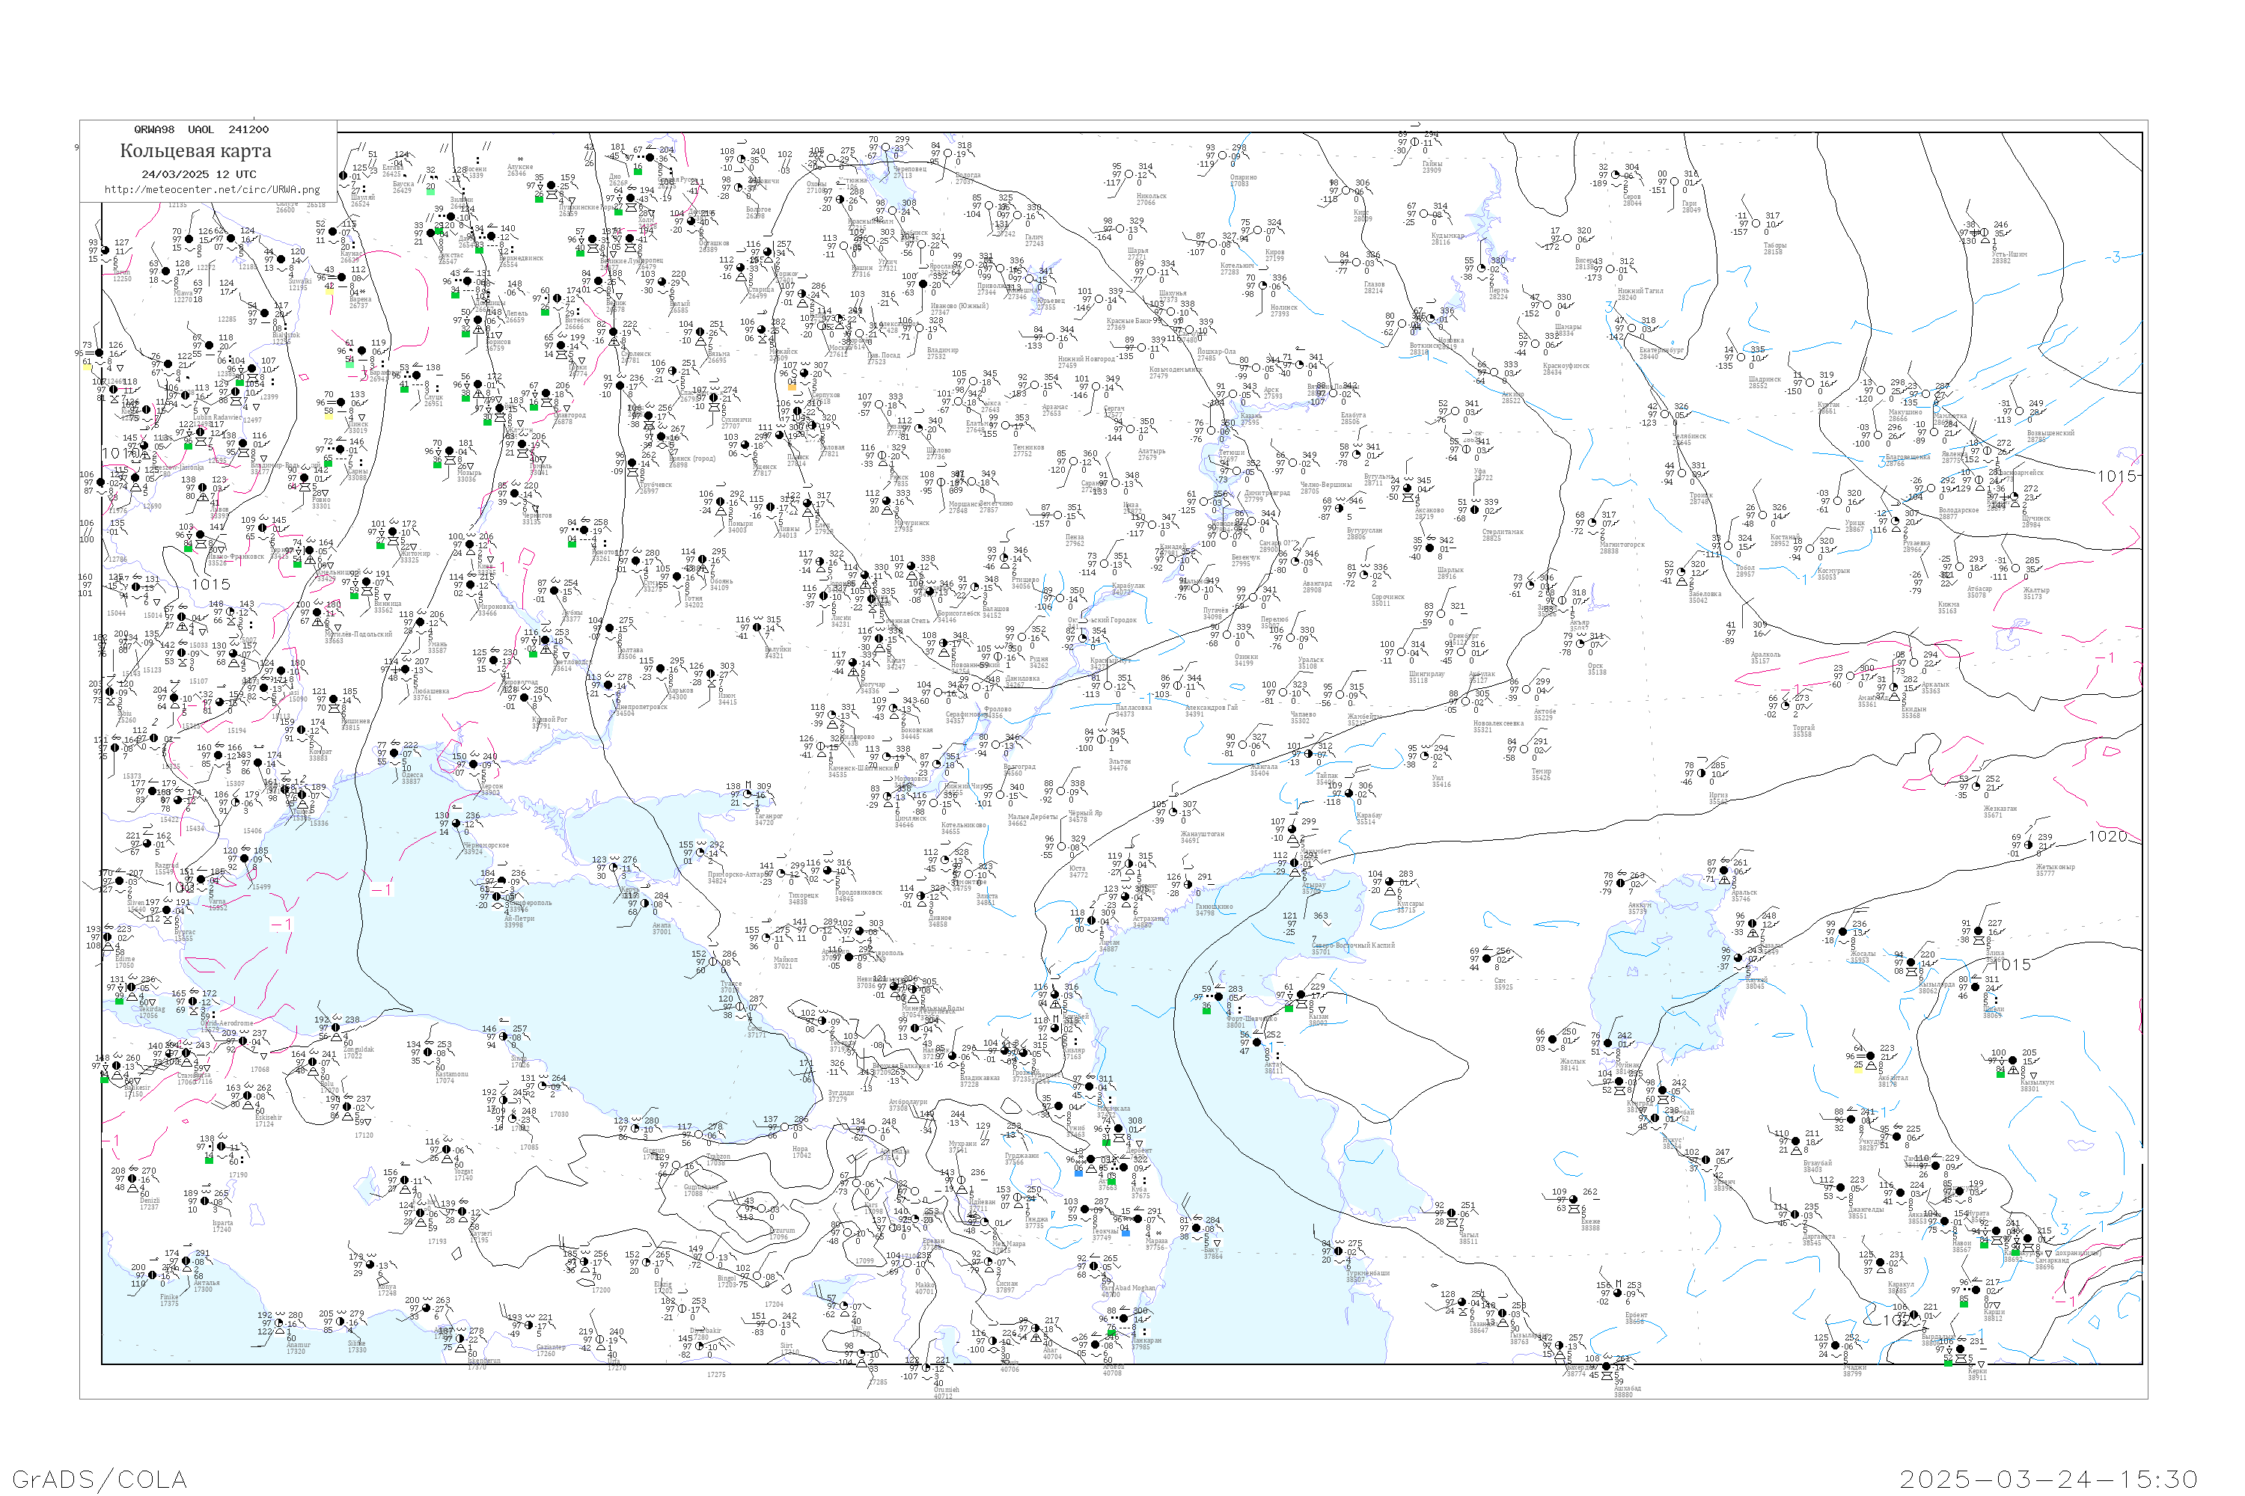This screenshot has height=1496, width=2245.
Task: Click the Слуцк station green square marker
Action: 405,389
